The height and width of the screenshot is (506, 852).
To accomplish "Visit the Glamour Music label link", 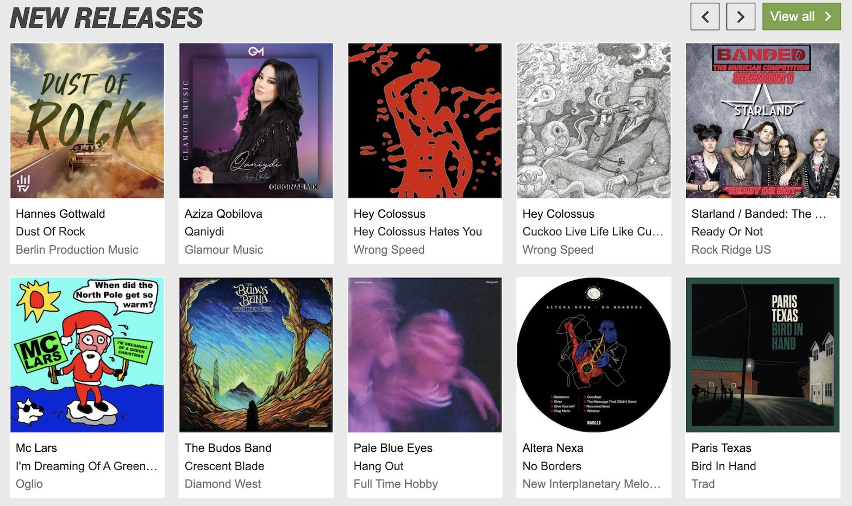I will click(x=224, y=250).
